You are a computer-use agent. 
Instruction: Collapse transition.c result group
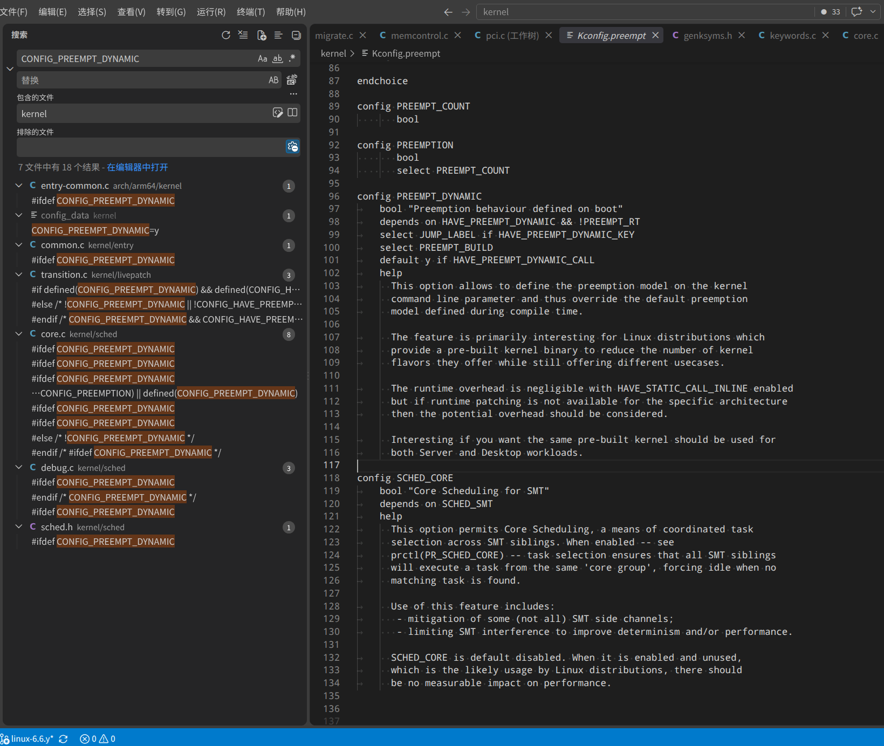point(19,275)
